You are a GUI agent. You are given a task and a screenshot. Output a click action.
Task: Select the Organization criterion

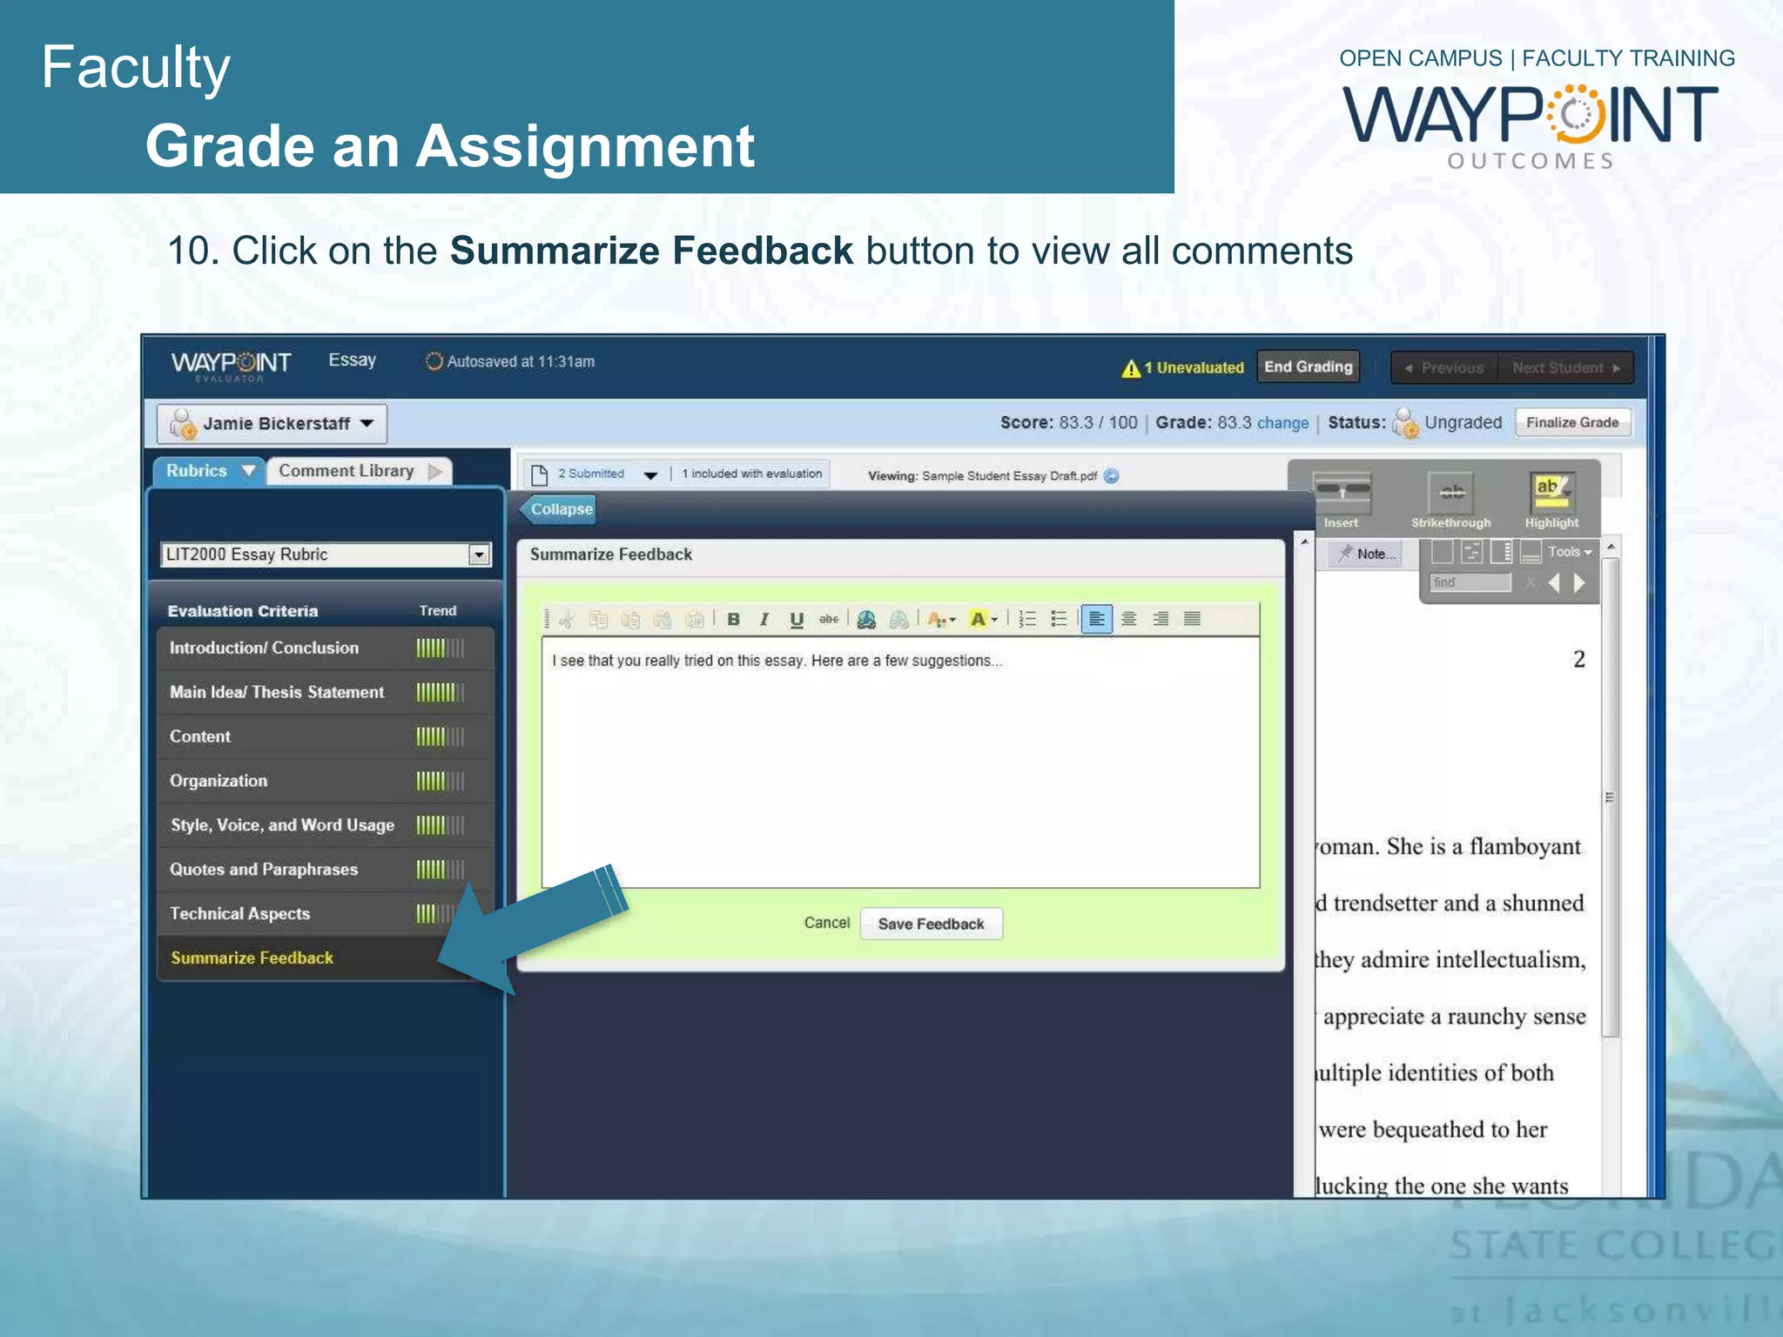(x=326, y=782)
